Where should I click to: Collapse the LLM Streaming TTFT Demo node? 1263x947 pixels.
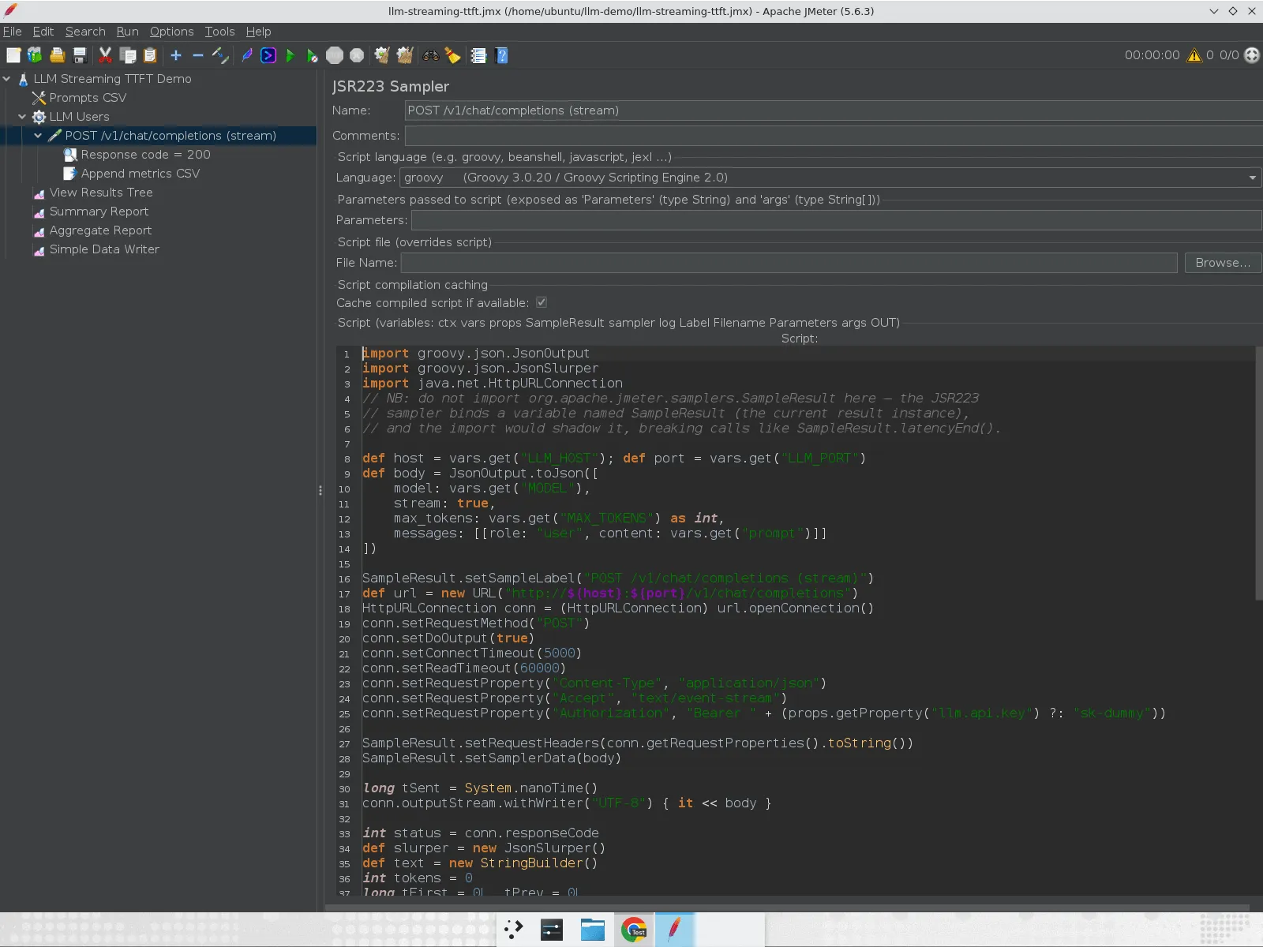pos(7,78)
